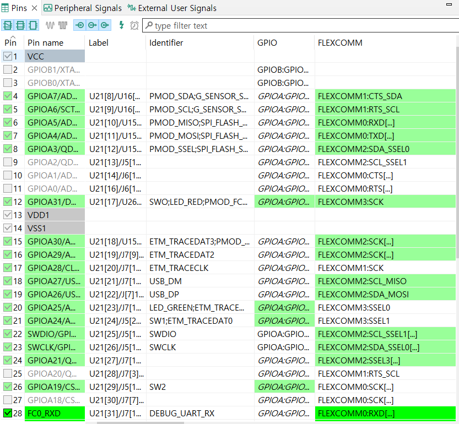Toggle the digital square wave filter icon
The height and width of the screenshot is (424, 459).
click(x=63, y=25)
